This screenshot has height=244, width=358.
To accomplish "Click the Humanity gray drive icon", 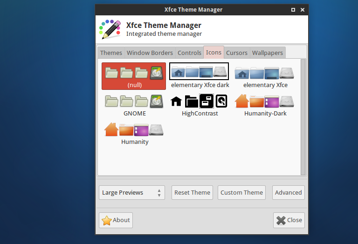I will tap(156, 130).
